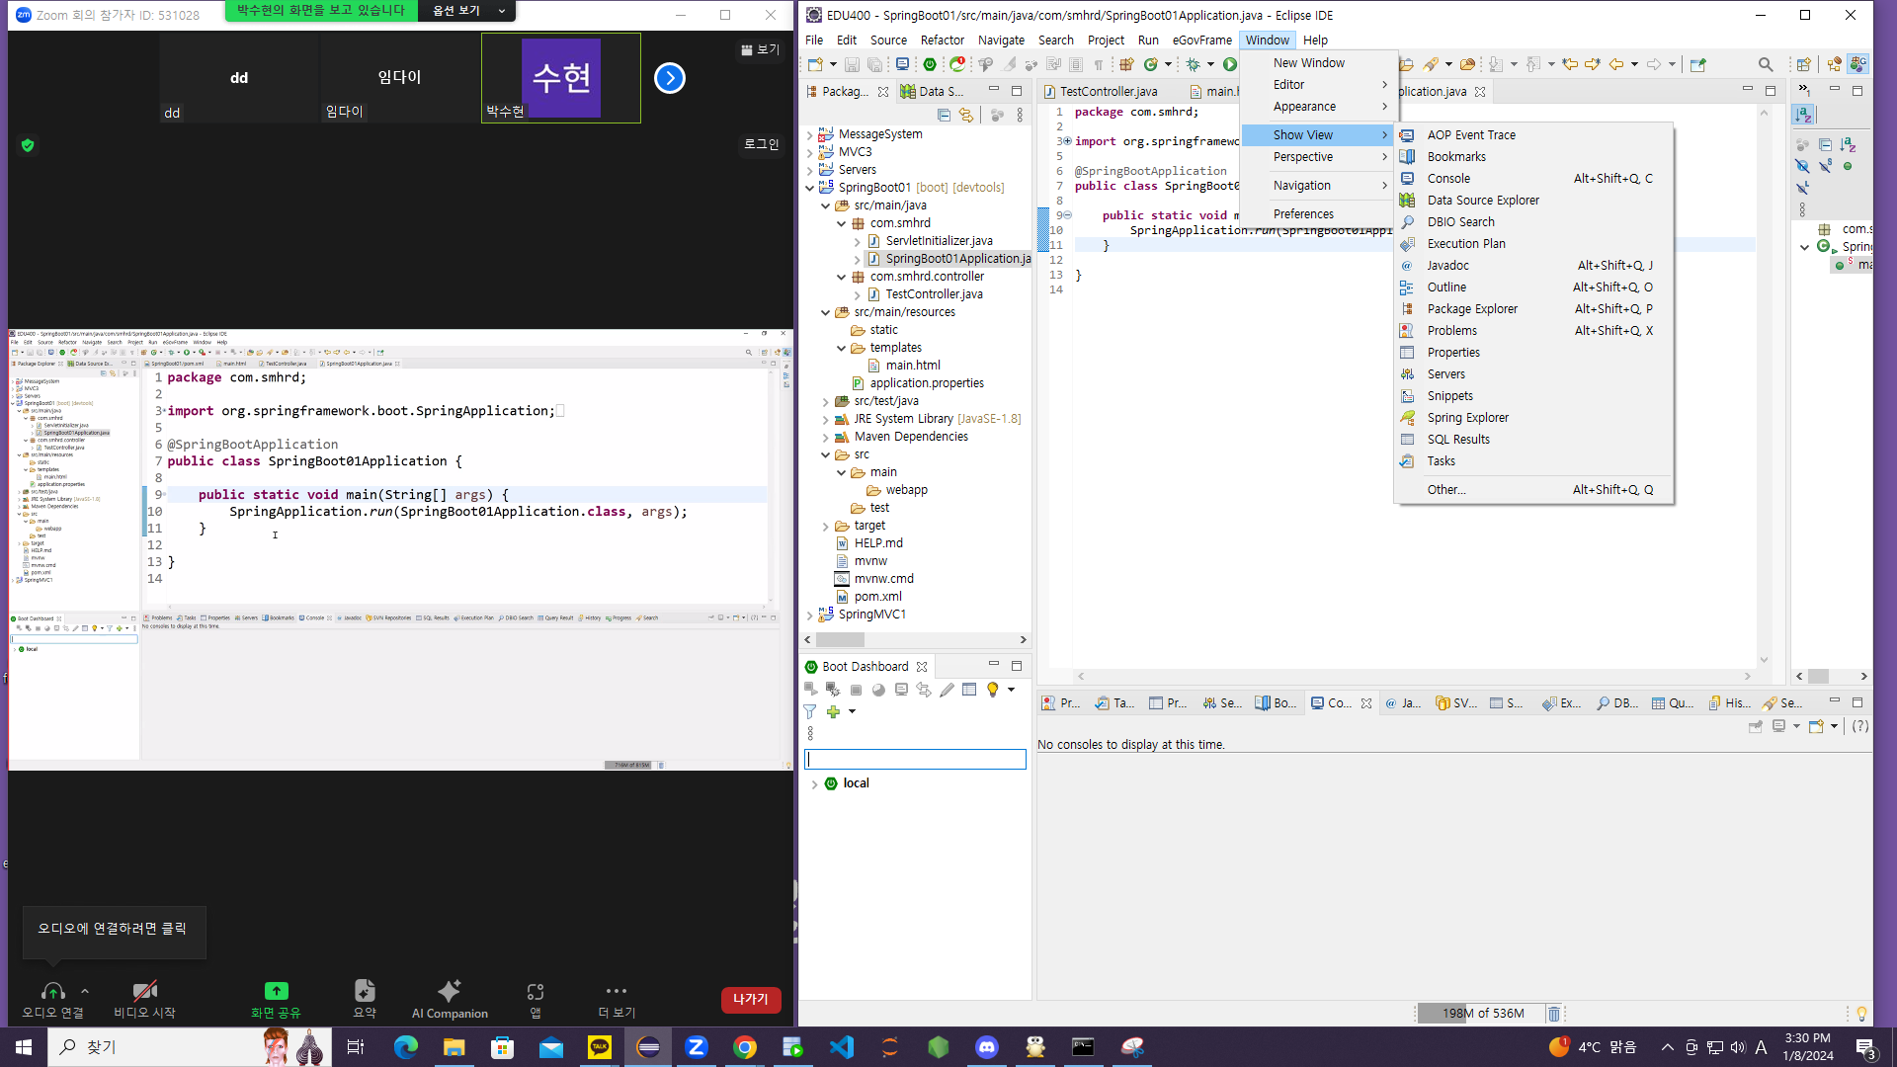Viewport: 1897px width, 1067px height.
Task: Click the Boot Dashboard filter funnel icon
Action: click(x=810, y=711)
